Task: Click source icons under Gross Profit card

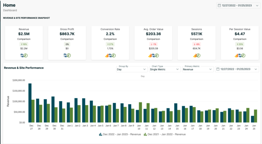Action: [67, 55]
